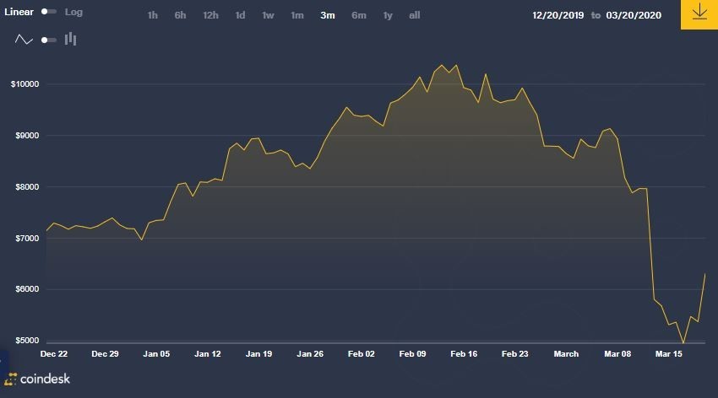Toggle line/candlestick chart type switch
This screenshot has width=718, height=398.
click(x=48, y=40)
